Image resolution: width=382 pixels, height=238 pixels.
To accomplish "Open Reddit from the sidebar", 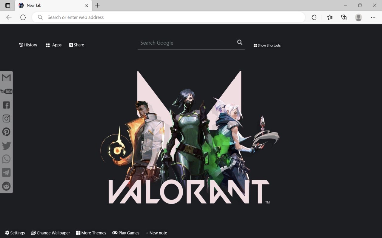I will 6,186.
